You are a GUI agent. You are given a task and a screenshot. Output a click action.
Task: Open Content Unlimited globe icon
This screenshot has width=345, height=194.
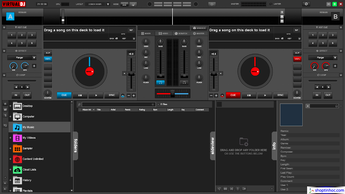pos(18,159)
